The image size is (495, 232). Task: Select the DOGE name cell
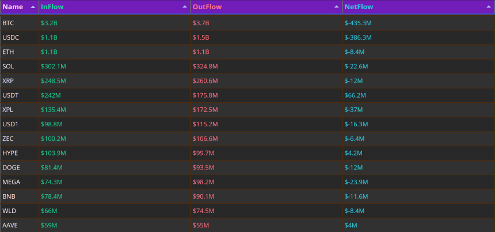click(20, 168)
